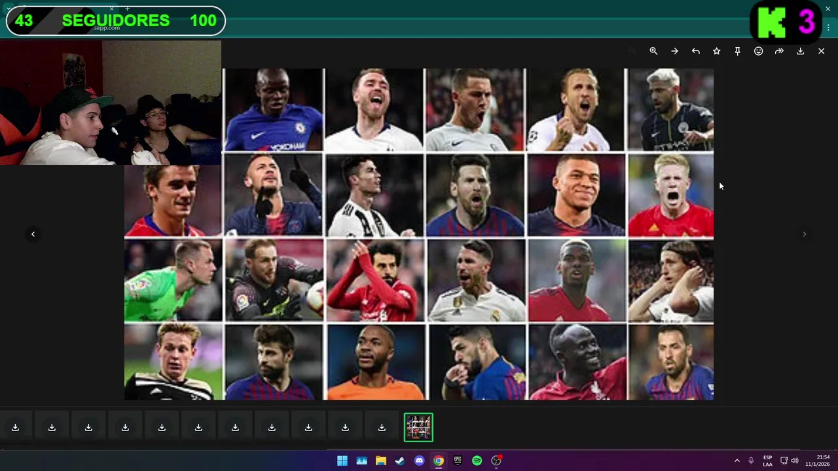
Task: Download the image from top toolbar
Action: (x=800, y=51)
